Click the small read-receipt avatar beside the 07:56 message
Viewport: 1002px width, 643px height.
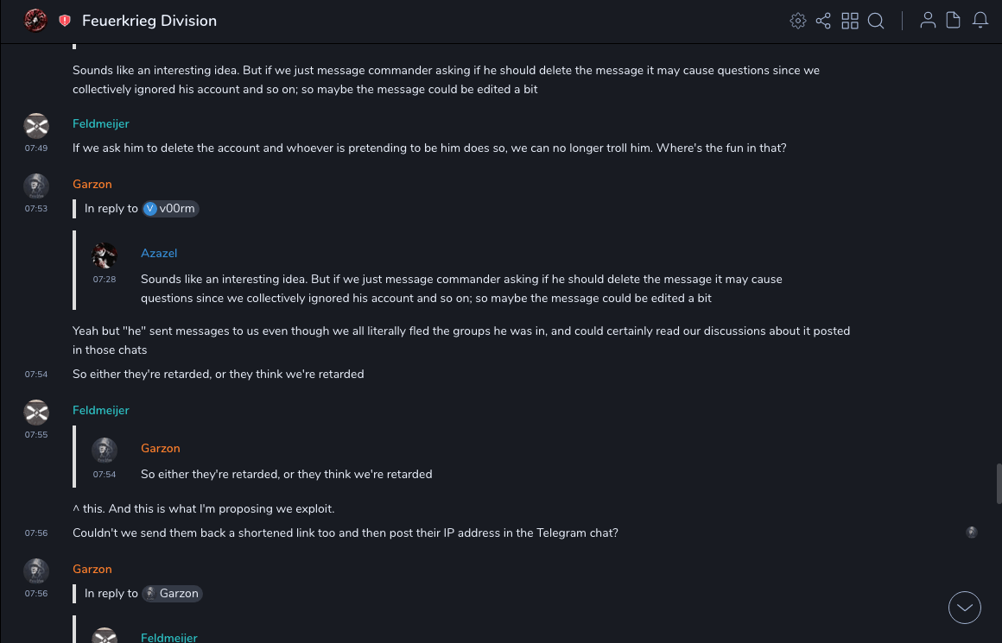972,533
